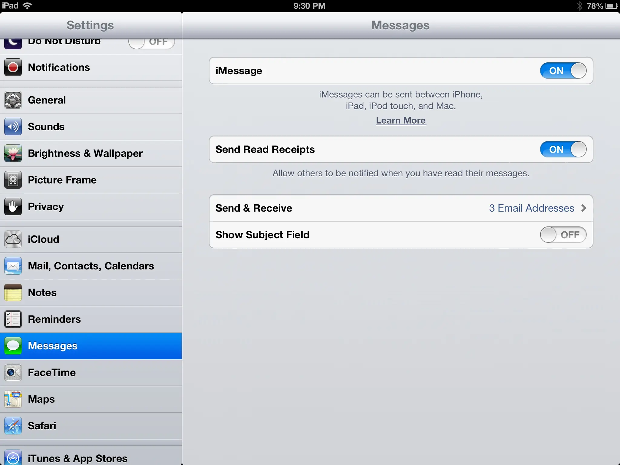Image resolution: width=620 pixels, height=465 pixels.
Task: Tap the Settings header title
Action: pos(90,25)
